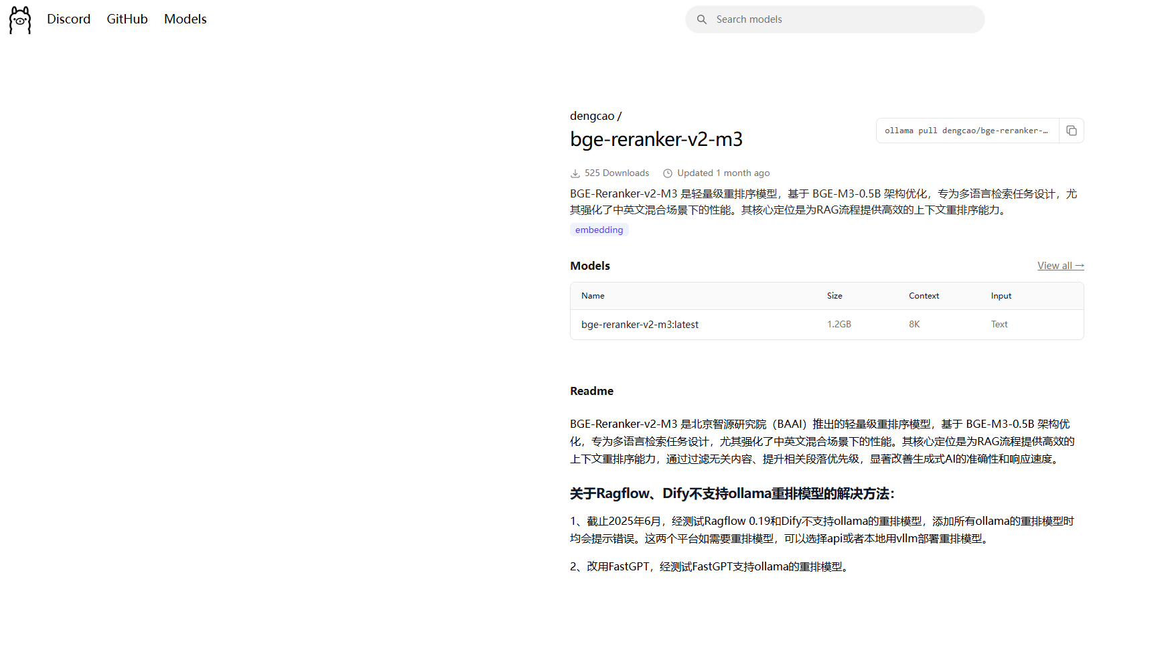Click the search magnifier icon
Screen dimensions: 1162x646
(702, 19)
